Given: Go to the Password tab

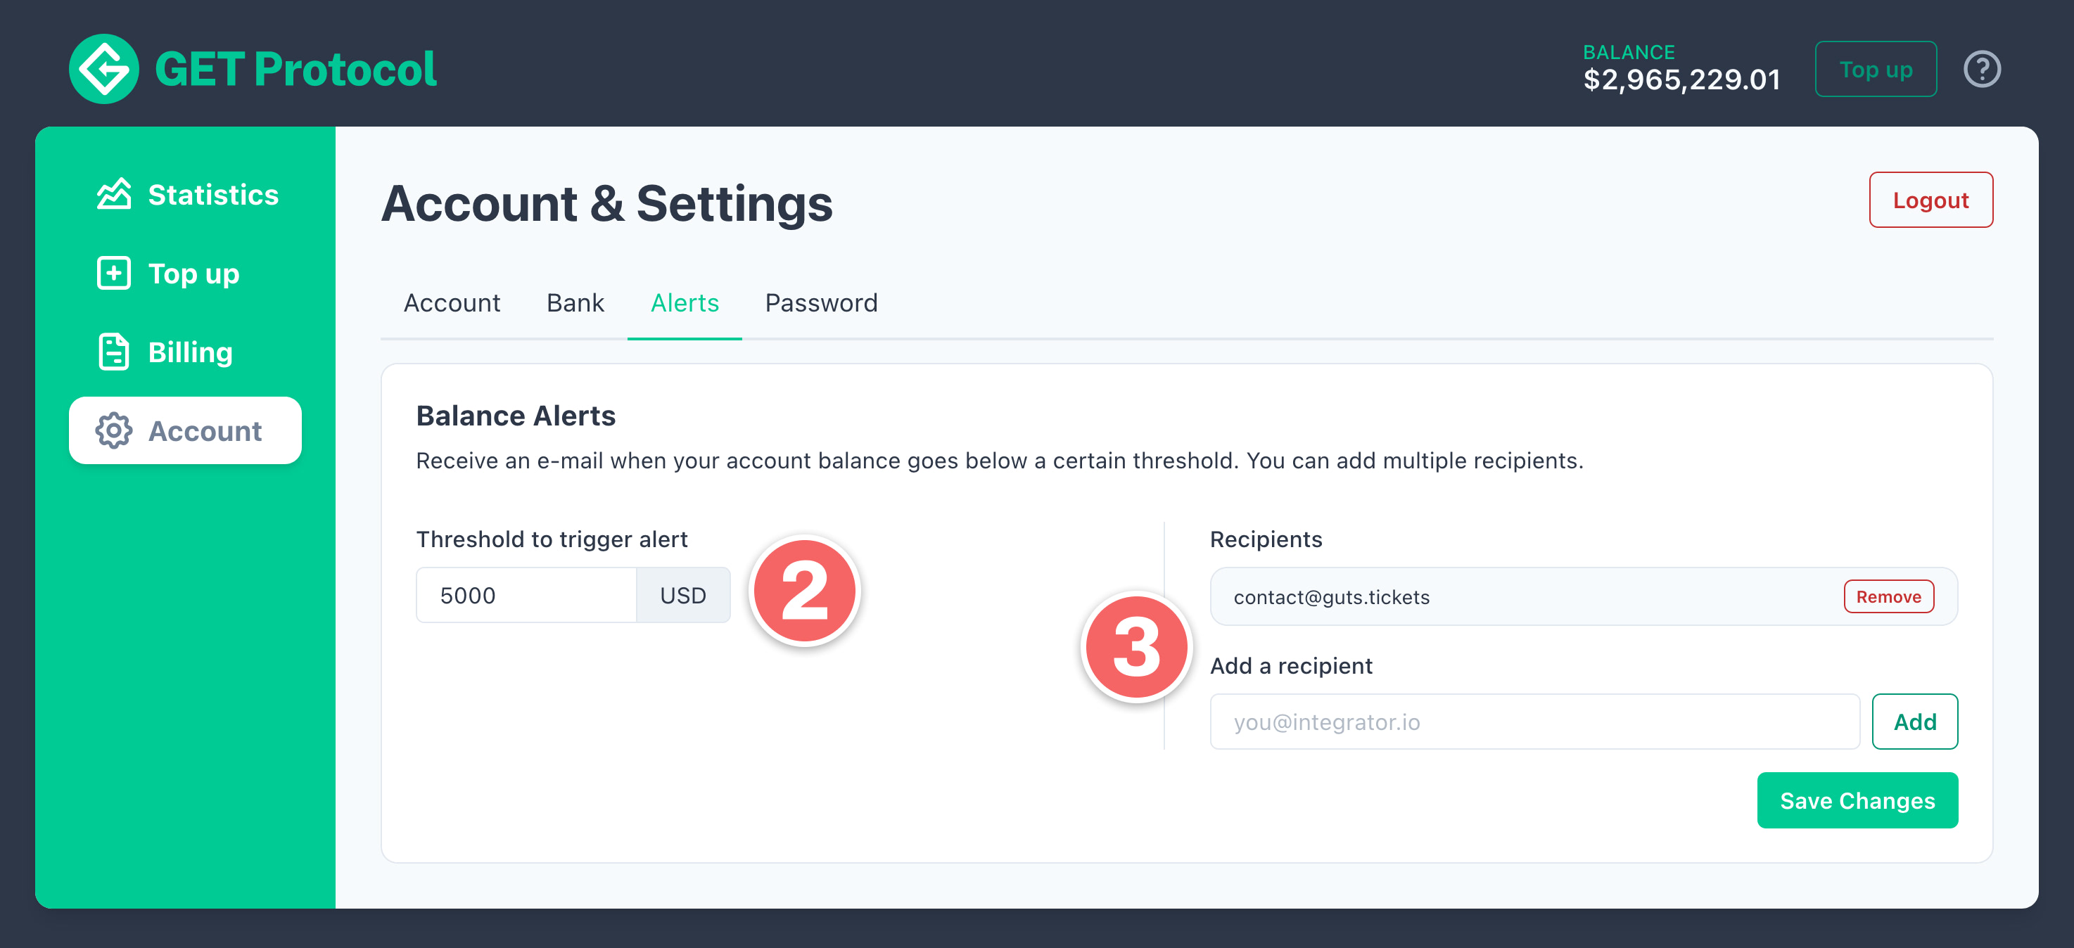Looking at the screenshot, I should click(x=820, y=303).
